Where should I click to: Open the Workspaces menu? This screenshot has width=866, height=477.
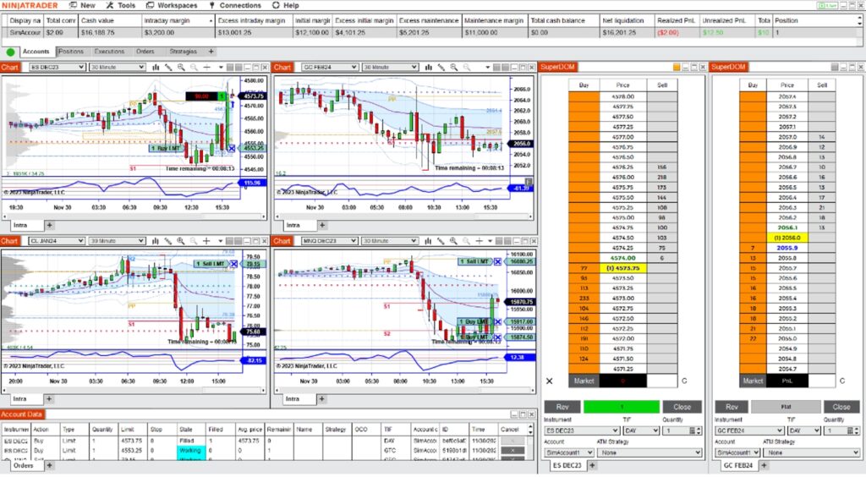172,6
